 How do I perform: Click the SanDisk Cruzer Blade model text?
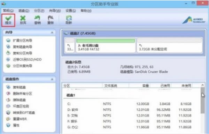click(151, 72)
